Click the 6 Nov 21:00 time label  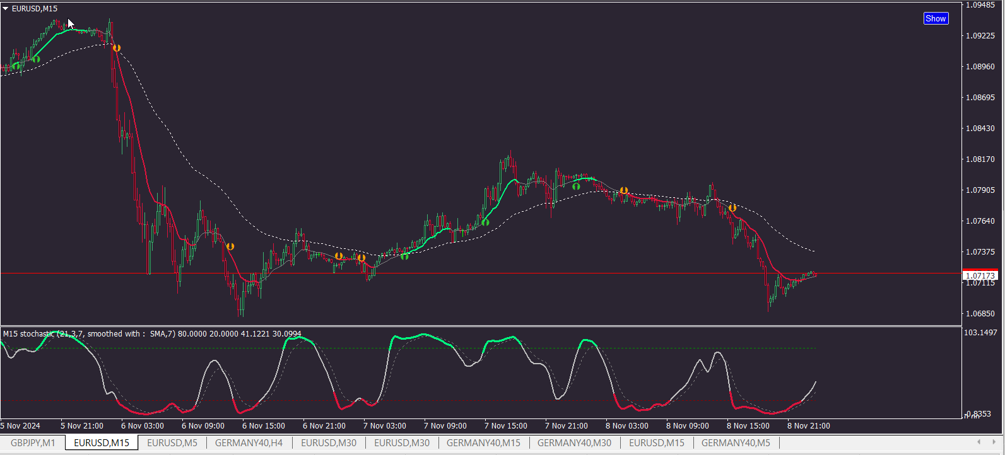click(324, 426)
